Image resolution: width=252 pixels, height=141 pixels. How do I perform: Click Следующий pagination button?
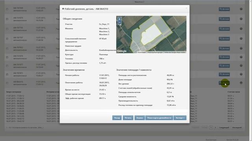coord(224,128)
